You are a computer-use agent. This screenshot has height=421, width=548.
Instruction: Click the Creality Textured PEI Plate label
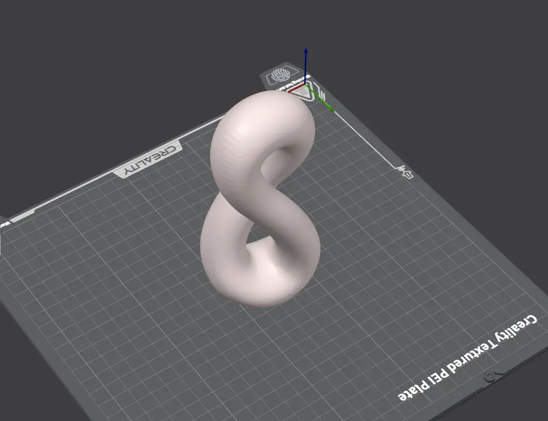click(x=468, y=358)
